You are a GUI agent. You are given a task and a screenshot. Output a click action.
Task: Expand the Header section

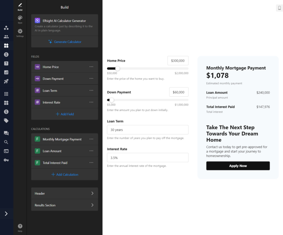pos(64,193)
